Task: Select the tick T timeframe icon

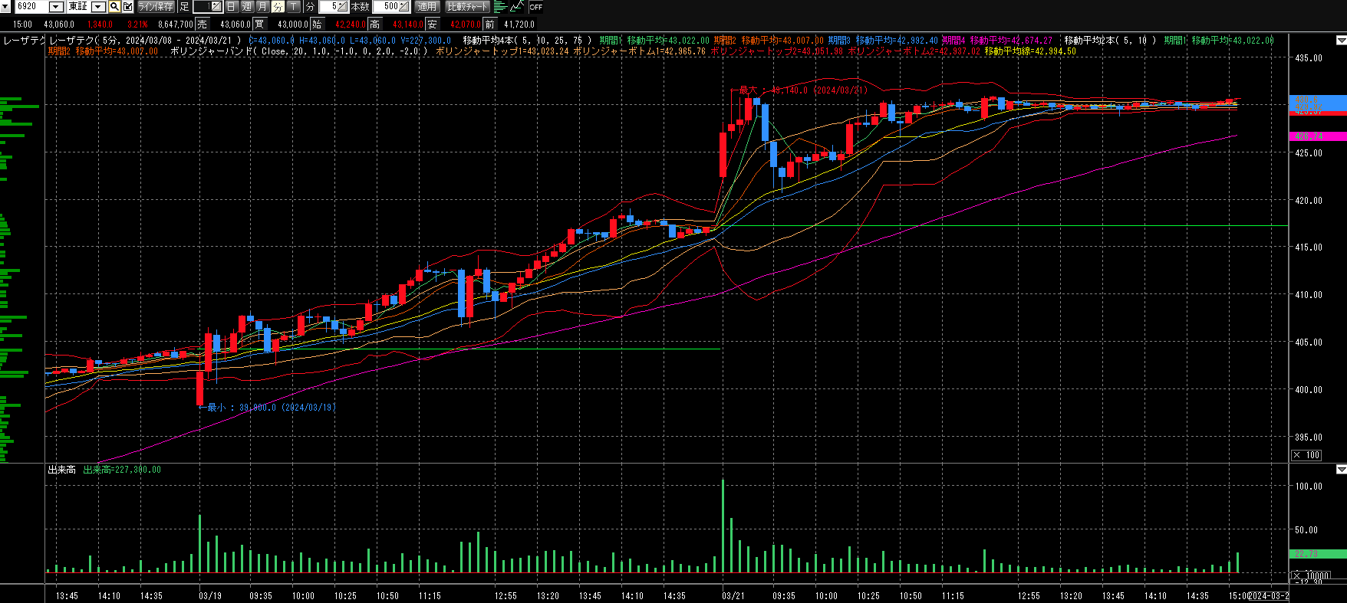Action: (294, 7)
